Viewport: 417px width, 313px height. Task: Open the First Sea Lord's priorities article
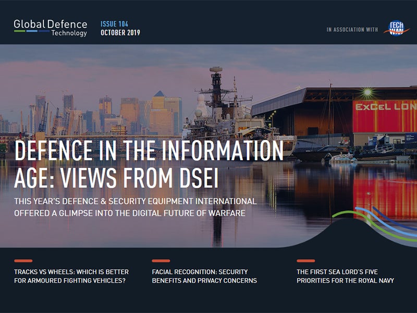coord(345,276)
